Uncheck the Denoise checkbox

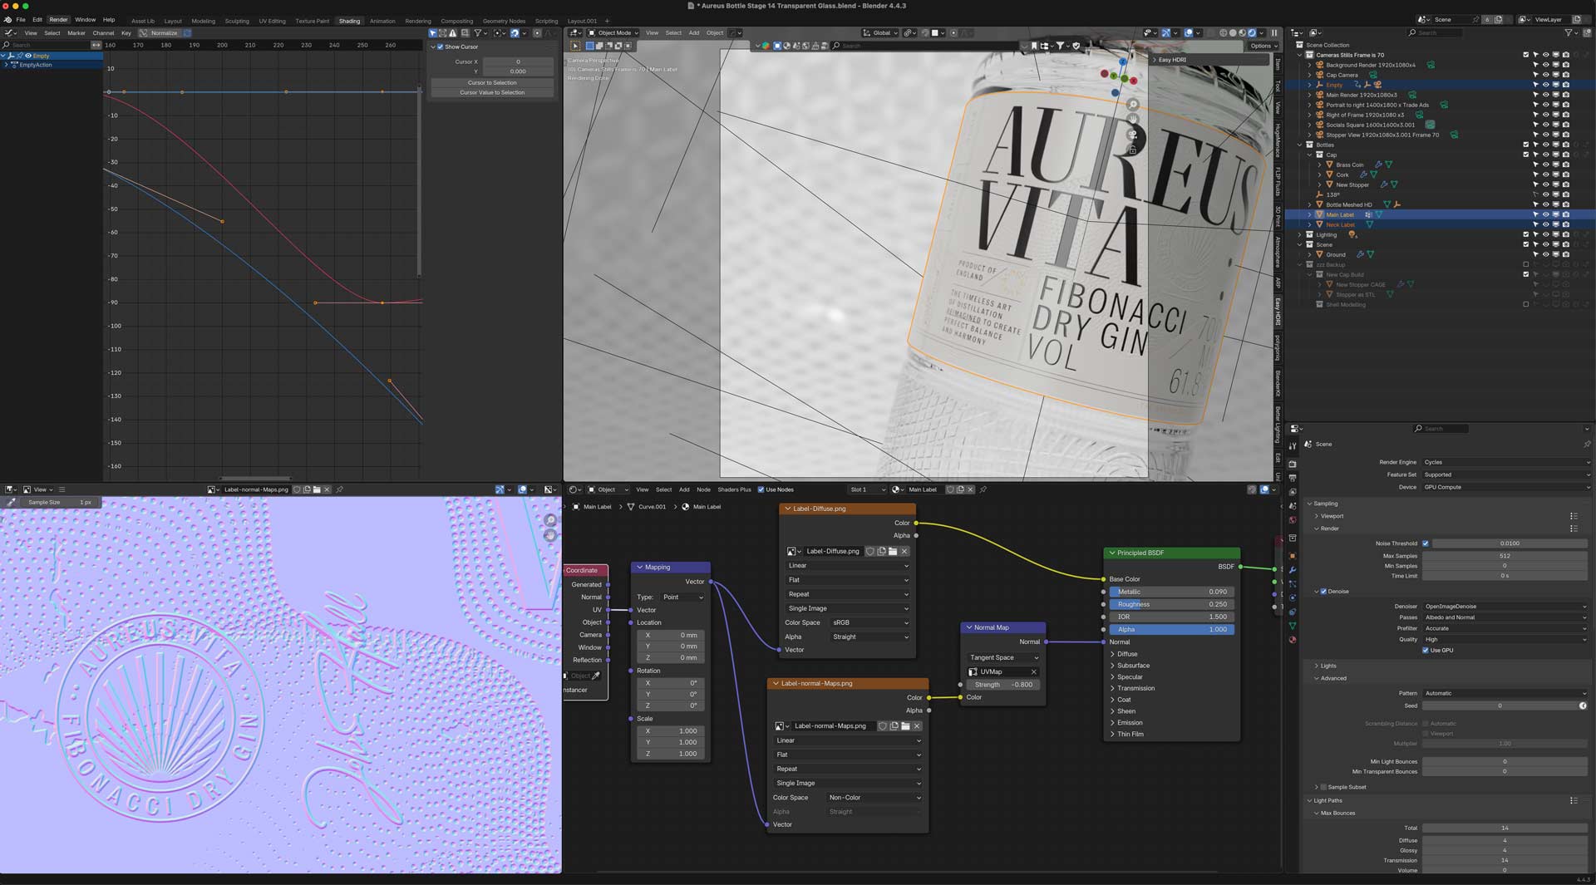[1323, 592]
